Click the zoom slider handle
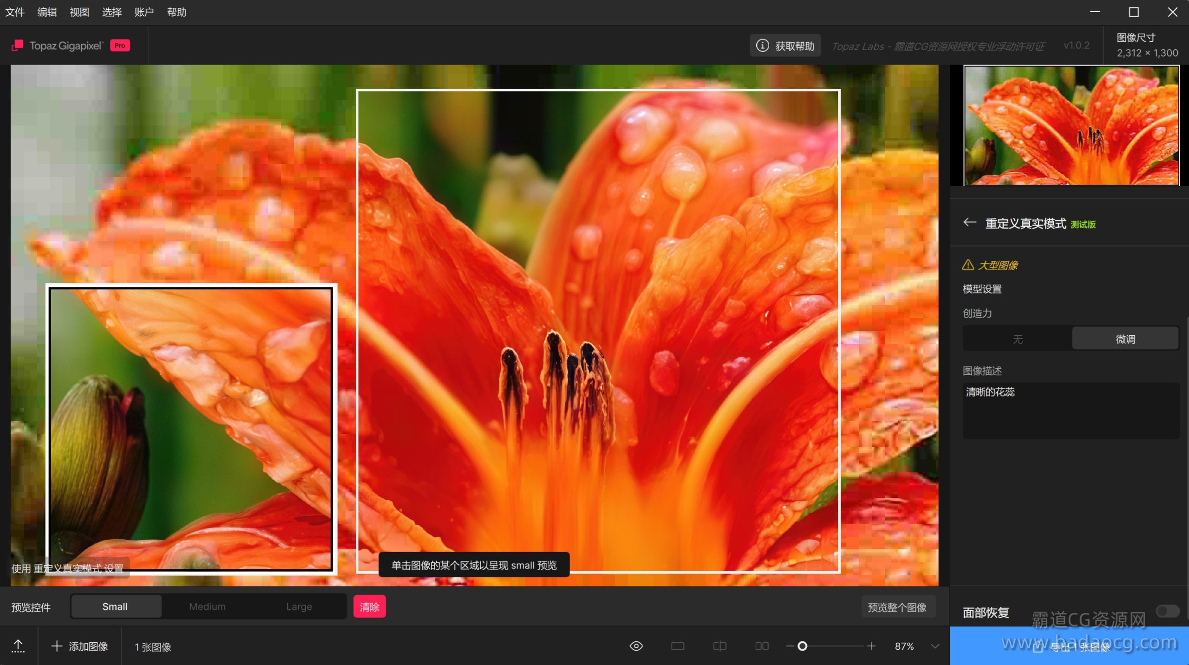This screenshot has height=665, width=1189. 802,646
